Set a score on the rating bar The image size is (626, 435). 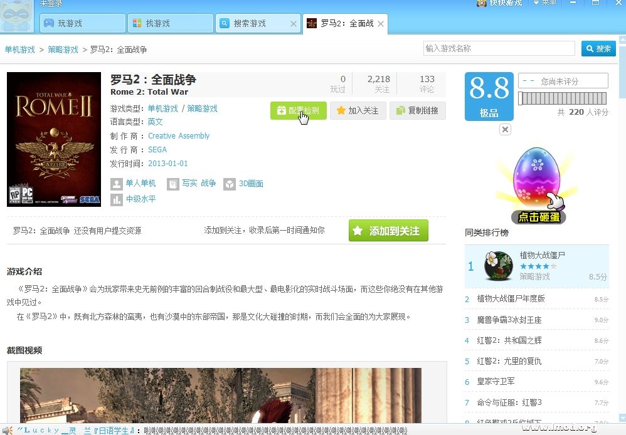pos(563,98)
